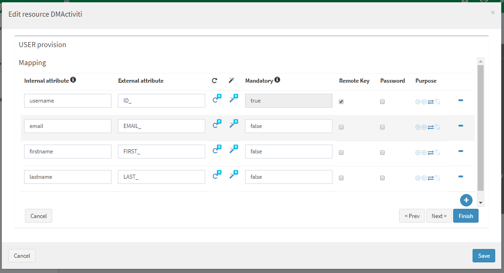Click the LAST_ external attribute field
This screenshot has height=273, width=504.
click(x=162, y=176)
